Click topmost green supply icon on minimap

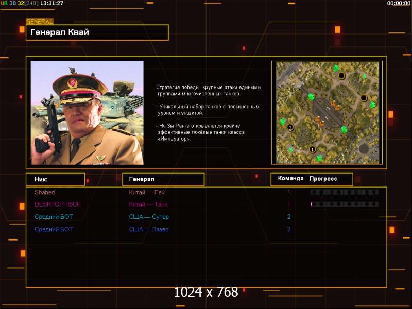point(336,68)
